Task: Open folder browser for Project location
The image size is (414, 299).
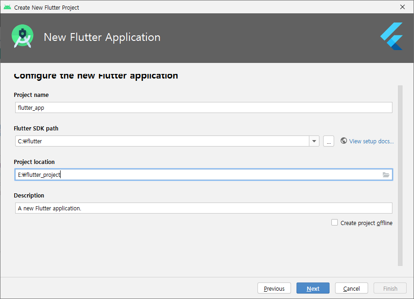Action: (386, 175)
